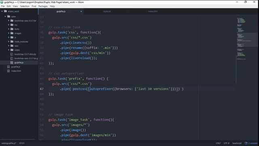The height and width of the screenshot is (146, 259).
Task: Click the '// image task' comment
Action: click(61, 114)
